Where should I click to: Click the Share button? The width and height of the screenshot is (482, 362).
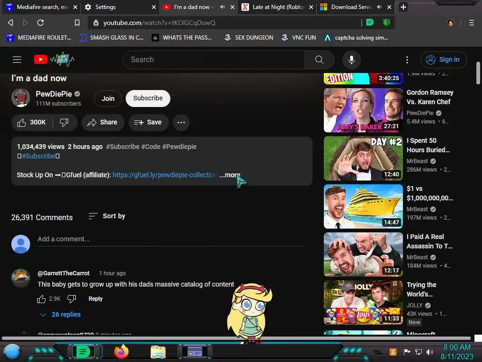click(103, 123)
